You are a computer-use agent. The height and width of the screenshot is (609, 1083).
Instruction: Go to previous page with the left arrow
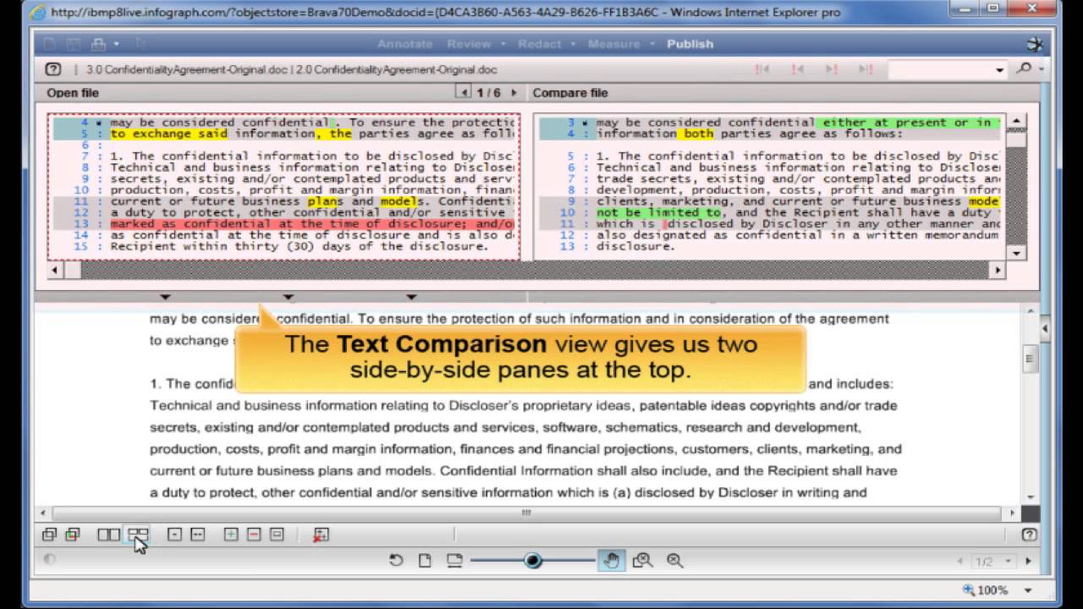click(960, 561)
